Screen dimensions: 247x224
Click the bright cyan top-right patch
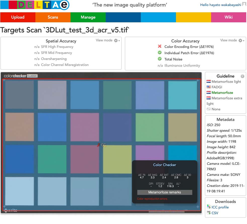(182, 95)
